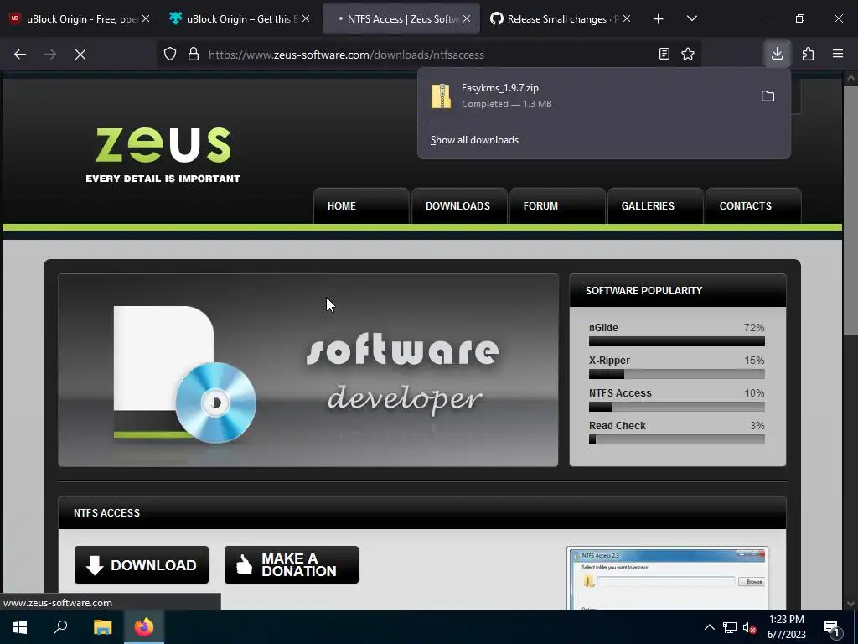Open the network tray icon

730,627
